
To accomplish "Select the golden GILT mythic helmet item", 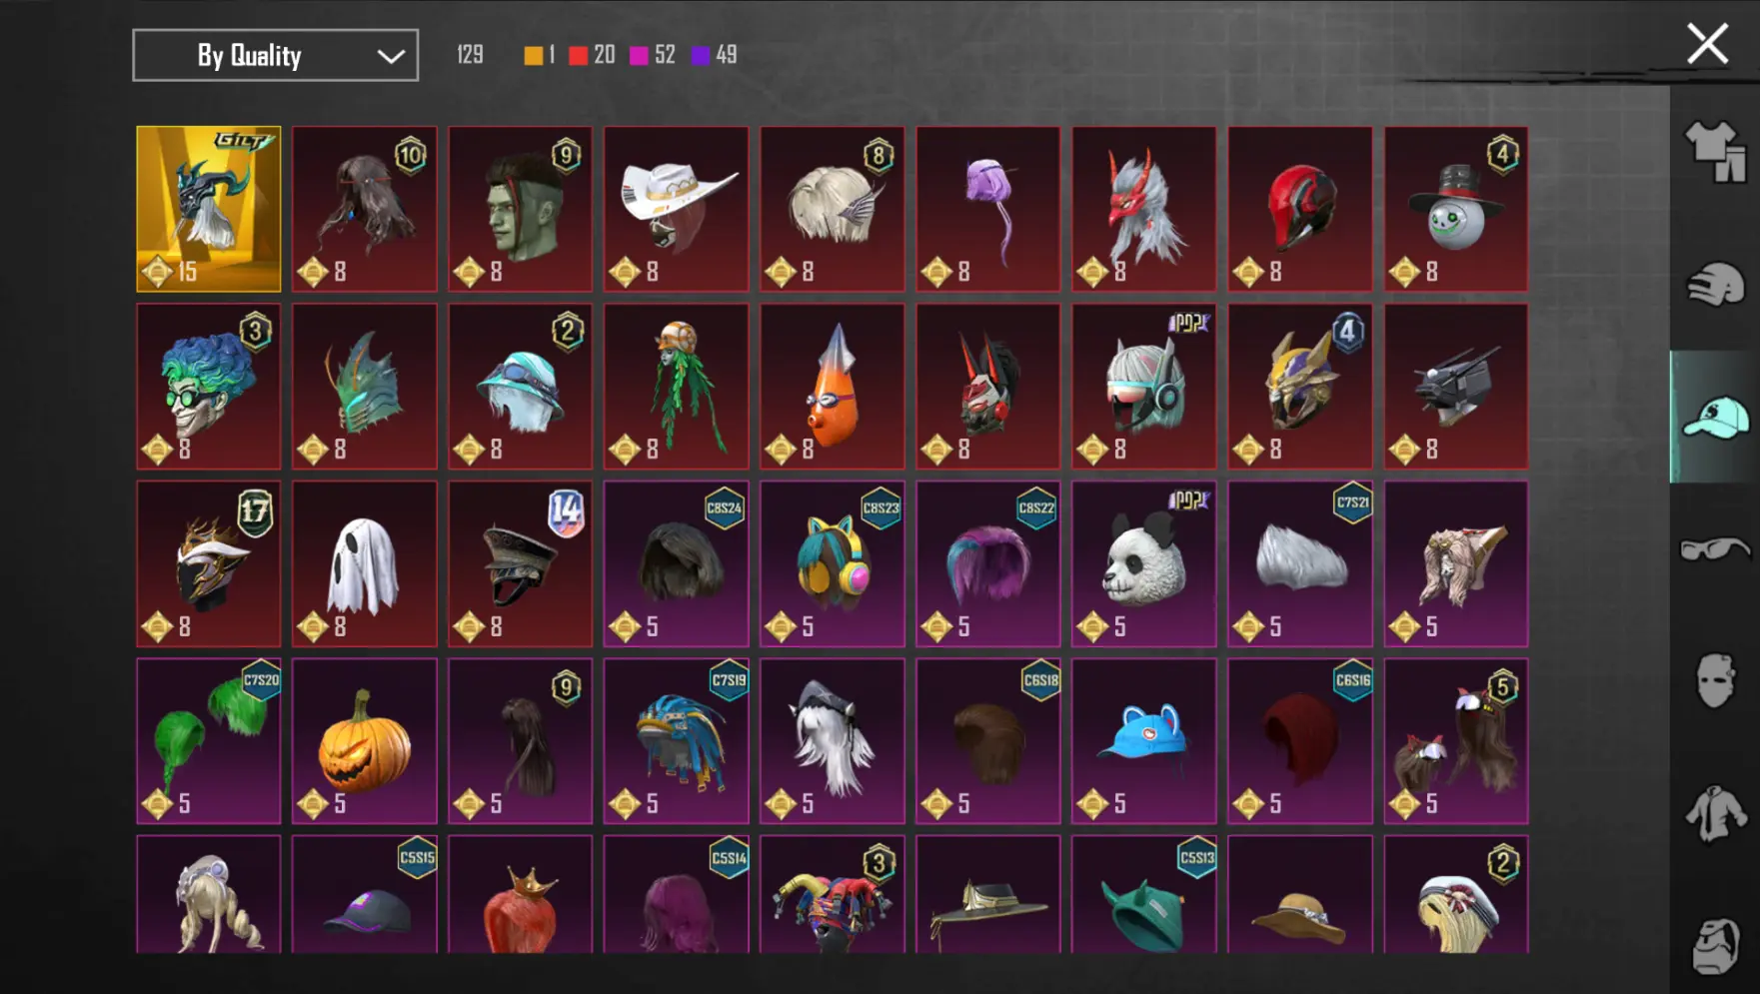I will (209, 209).
